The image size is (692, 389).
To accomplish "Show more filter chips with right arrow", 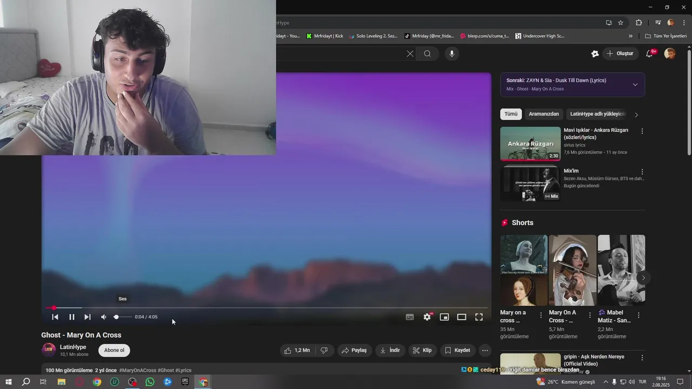I will (x=636, y=115).
